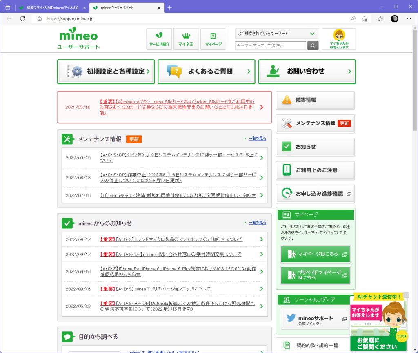Open トレンドマイクロ製品のメンテナンス notice

[171, 239]
